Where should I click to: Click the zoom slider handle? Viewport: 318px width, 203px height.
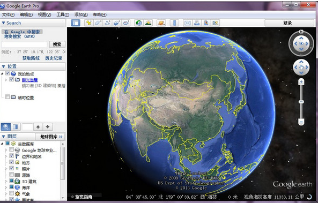tap(301, 102)
